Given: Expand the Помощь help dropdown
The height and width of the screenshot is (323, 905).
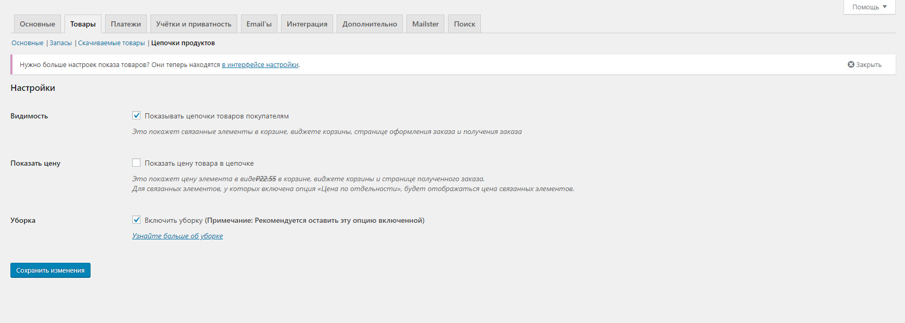Looking at the screenshot, I should 869,7.
